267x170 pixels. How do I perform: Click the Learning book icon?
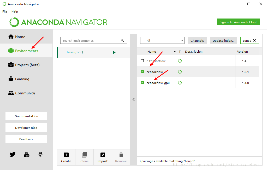(11, 79)
